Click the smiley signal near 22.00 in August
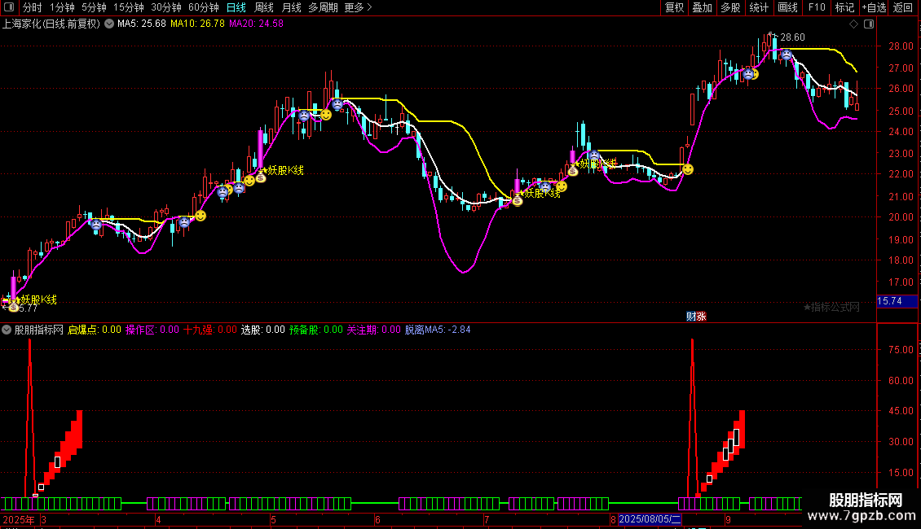The image size is (921, 529). point(688,169)
